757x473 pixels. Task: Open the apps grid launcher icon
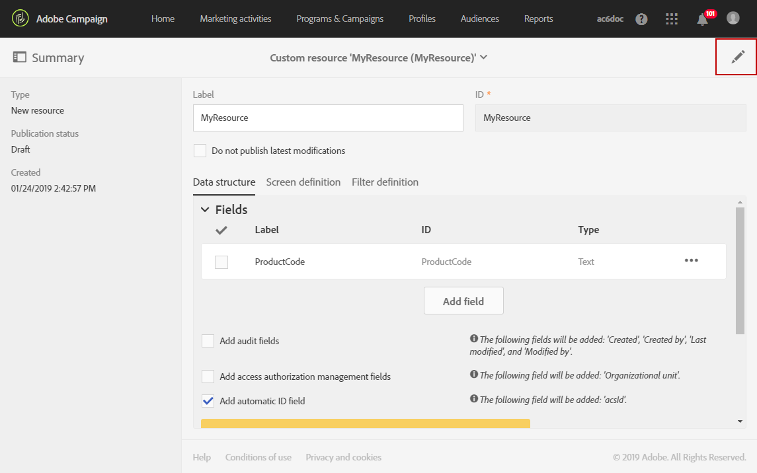[672, 19]
